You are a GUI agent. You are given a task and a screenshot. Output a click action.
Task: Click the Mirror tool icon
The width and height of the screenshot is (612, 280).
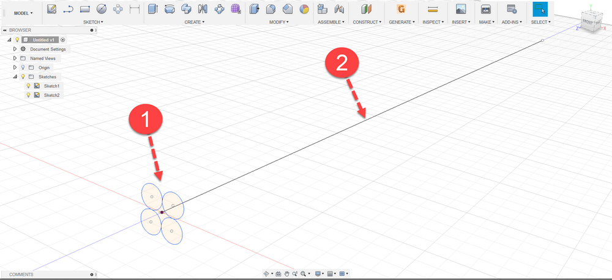202,9
